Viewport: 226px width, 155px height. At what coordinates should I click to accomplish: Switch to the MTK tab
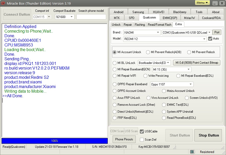click(117, 18)
